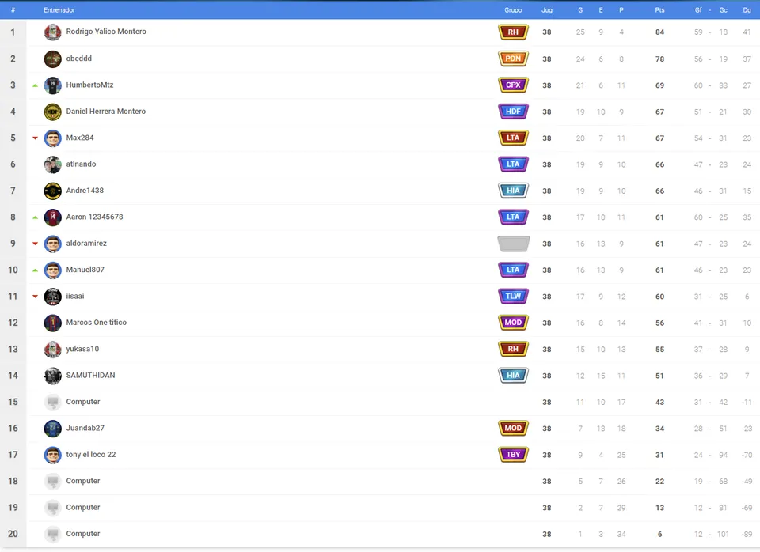
Task: Select the Aaron 12345678 name text
Action: tap(94, 217)
